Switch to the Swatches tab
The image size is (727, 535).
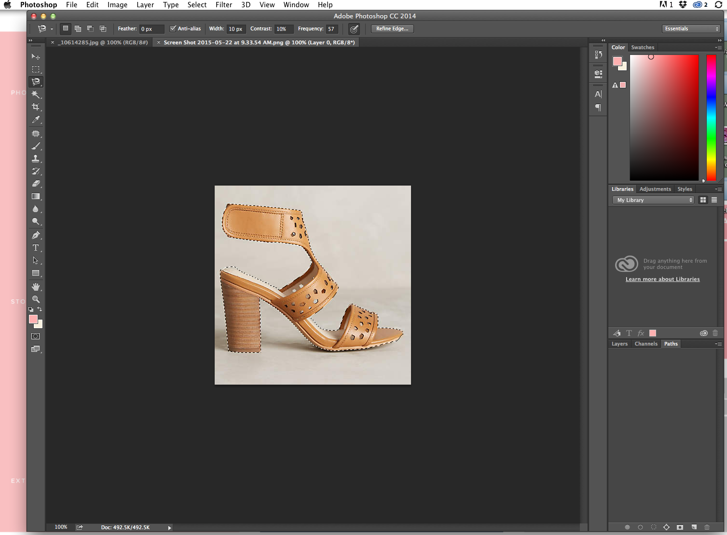[x=643, y=47]
